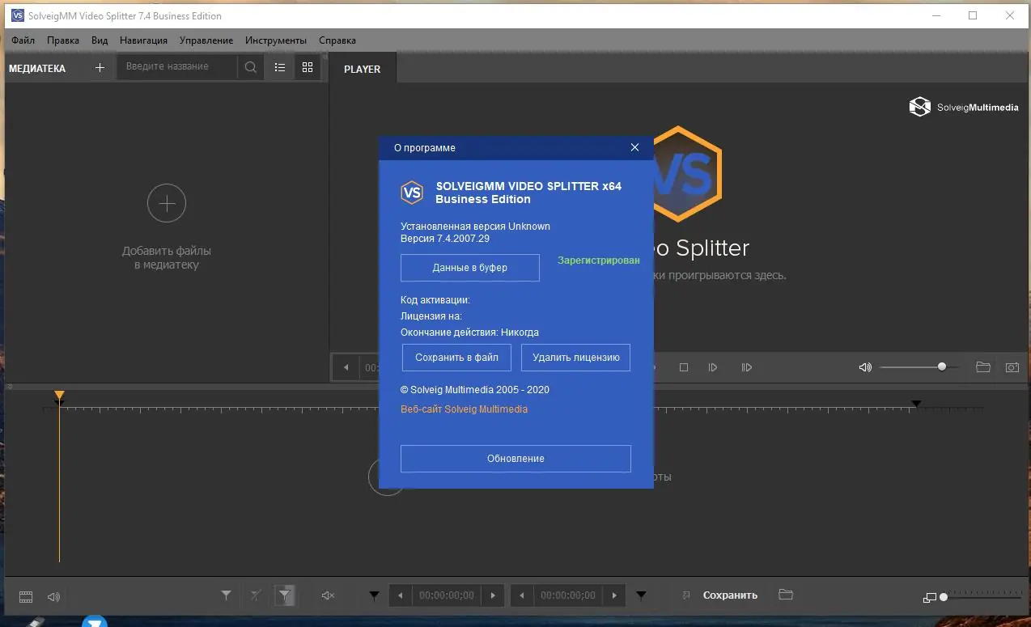Toggle the highlighted fragment filter funnel
The width and height of the screenshot is (1031, 627).
(284, 595)
